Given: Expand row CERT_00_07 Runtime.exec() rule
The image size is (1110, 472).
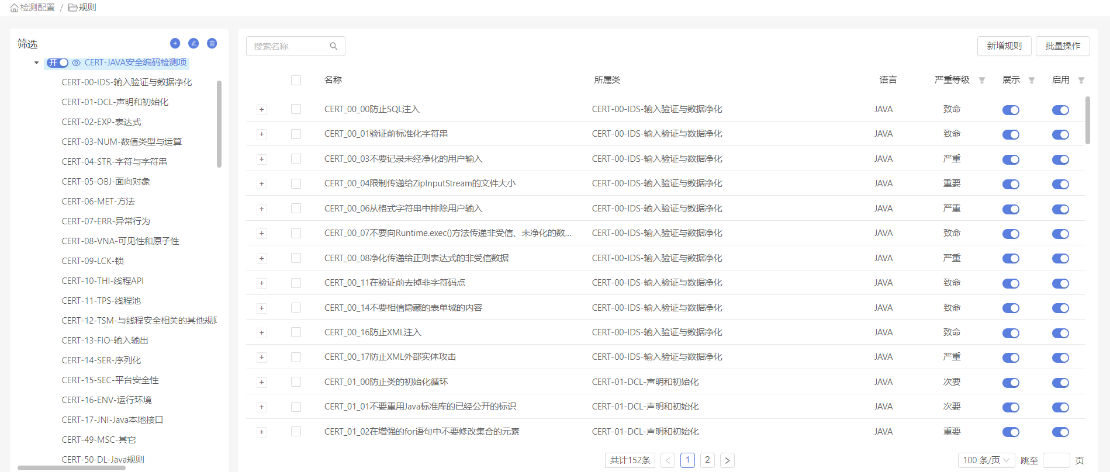Looking at the screenshot, I should point(262,234).
